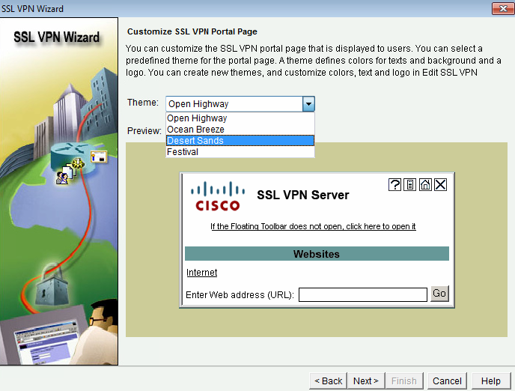Click the Web address URL field
The height and width of the screenshot is (391, 515).
(363, 294)
